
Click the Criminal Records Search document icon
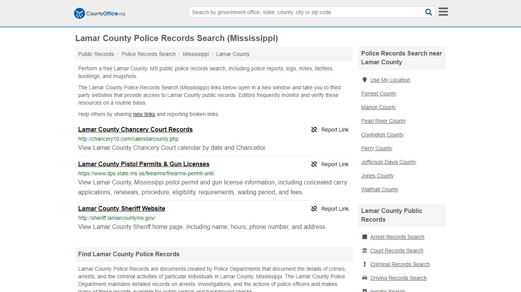pos(365,264)
